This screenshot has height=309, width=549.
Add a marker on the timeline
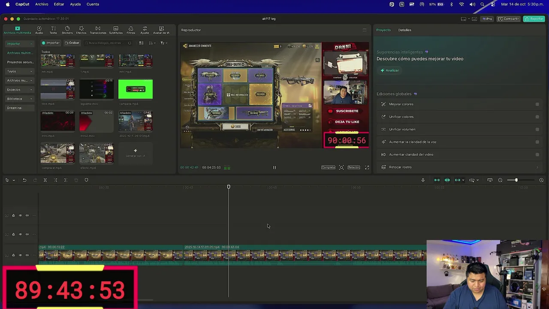(x=86, y=180)
